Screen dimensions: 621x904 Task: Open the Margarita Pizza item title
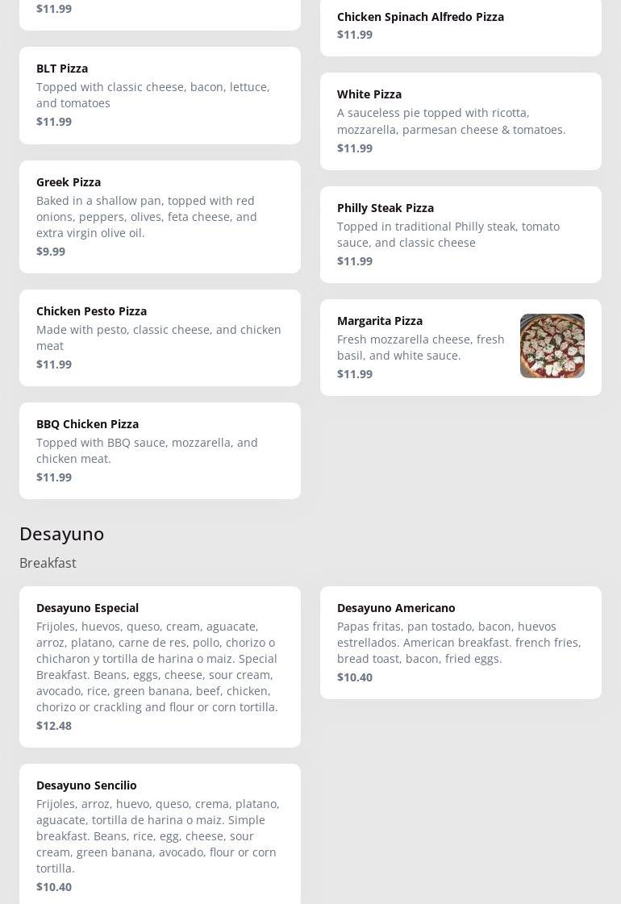pyautogui.click(x=380, y=321)
